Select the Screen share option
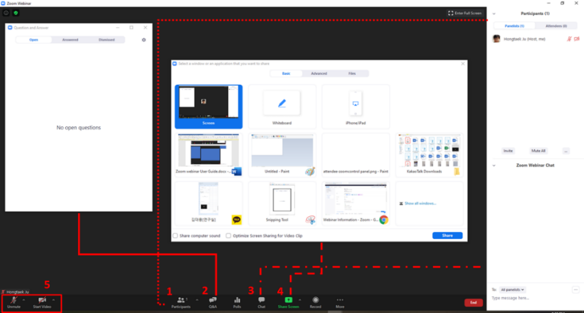 [x=209, y=107]
